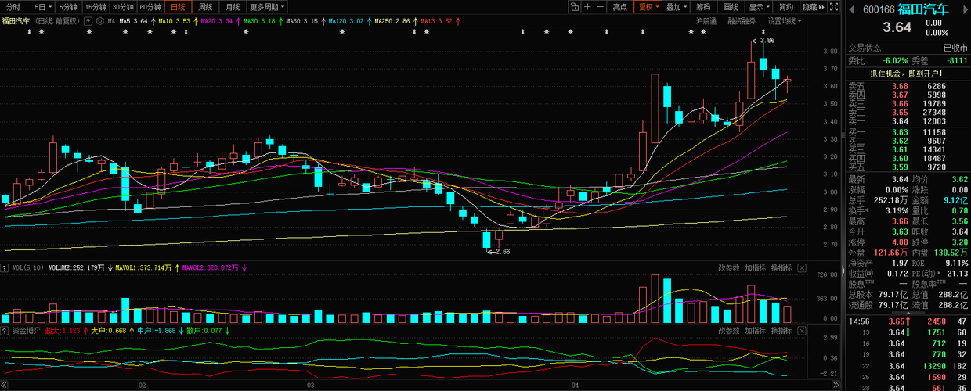Click the red arrow next to MA13:3.52
Screen dimensions: 971x391
(457, 21)
